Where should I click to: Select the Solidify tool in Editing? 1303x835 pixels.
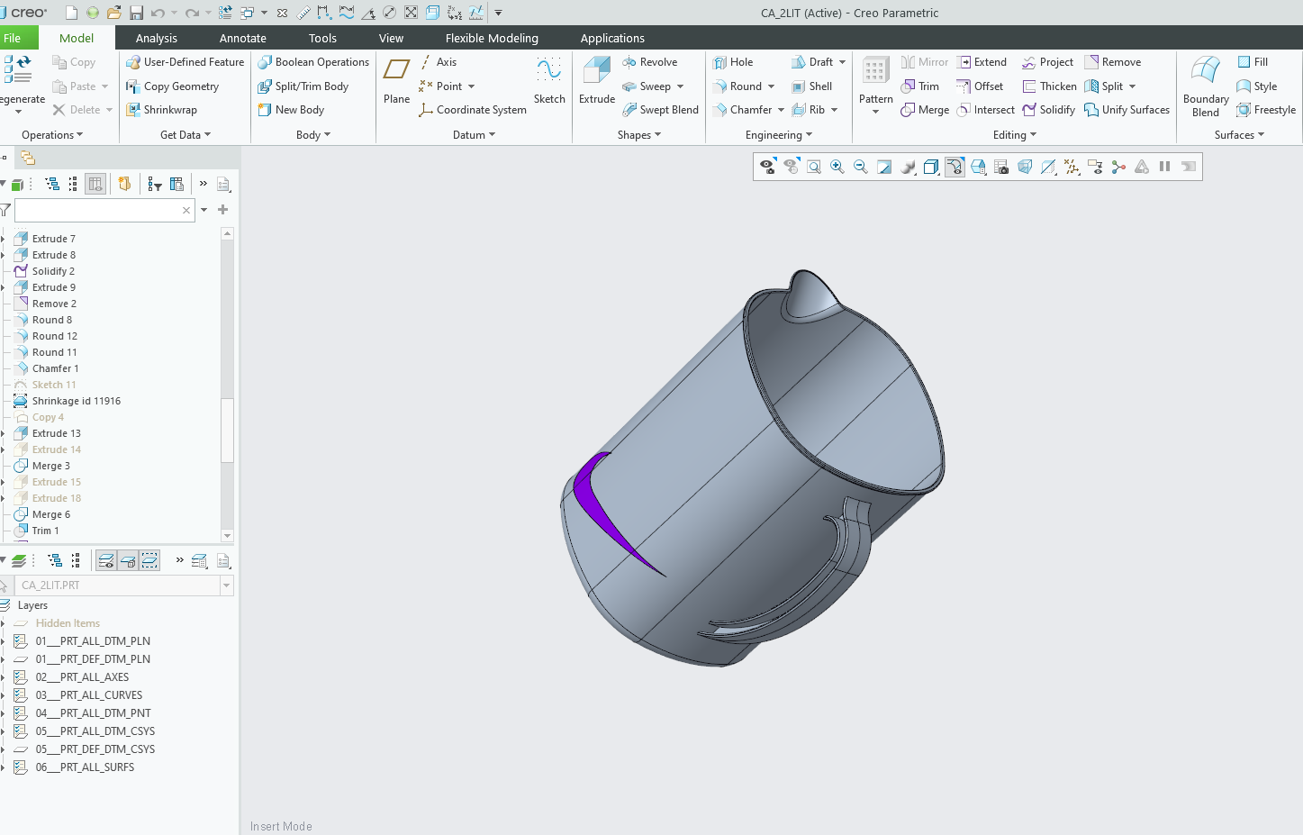pyautogui.click(x=1048, y=110)
